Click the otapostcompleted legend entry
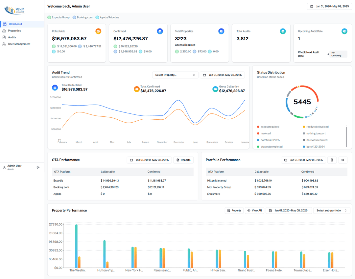Image resolution: width=355 pixels, height=279 pixels. [270, 147]
